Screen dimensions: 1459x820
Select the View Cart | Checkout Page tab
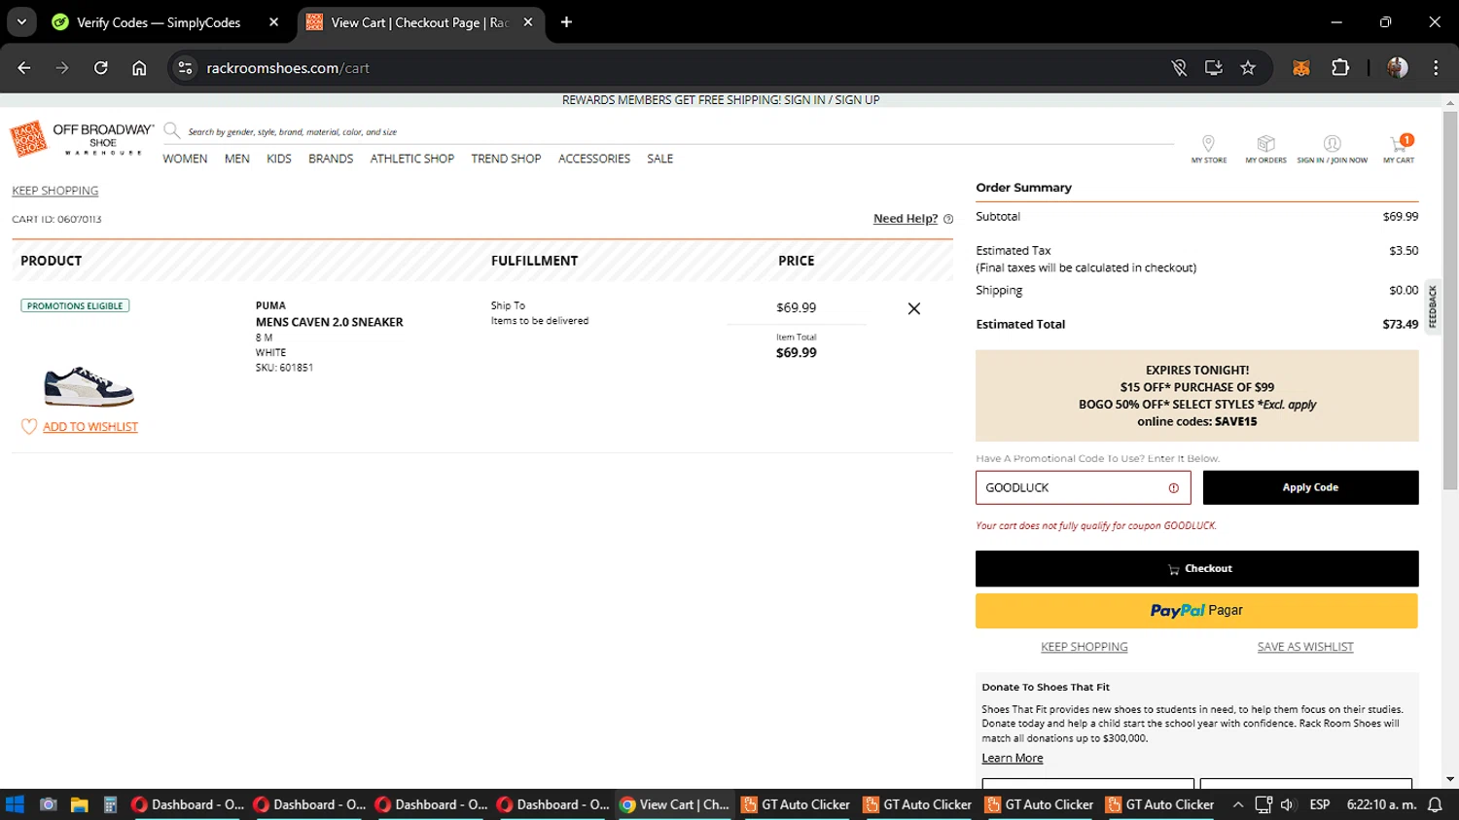click(x=419, y=22)
